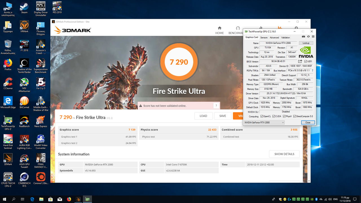Viewport: 361px width, 203px height.
Task: Click the Bus Interface question mark
Action: point(312,70)
